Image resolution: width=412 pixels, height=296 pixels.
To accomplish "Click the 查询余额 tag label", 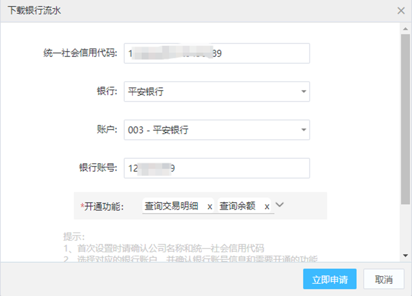I will (237, 206).
